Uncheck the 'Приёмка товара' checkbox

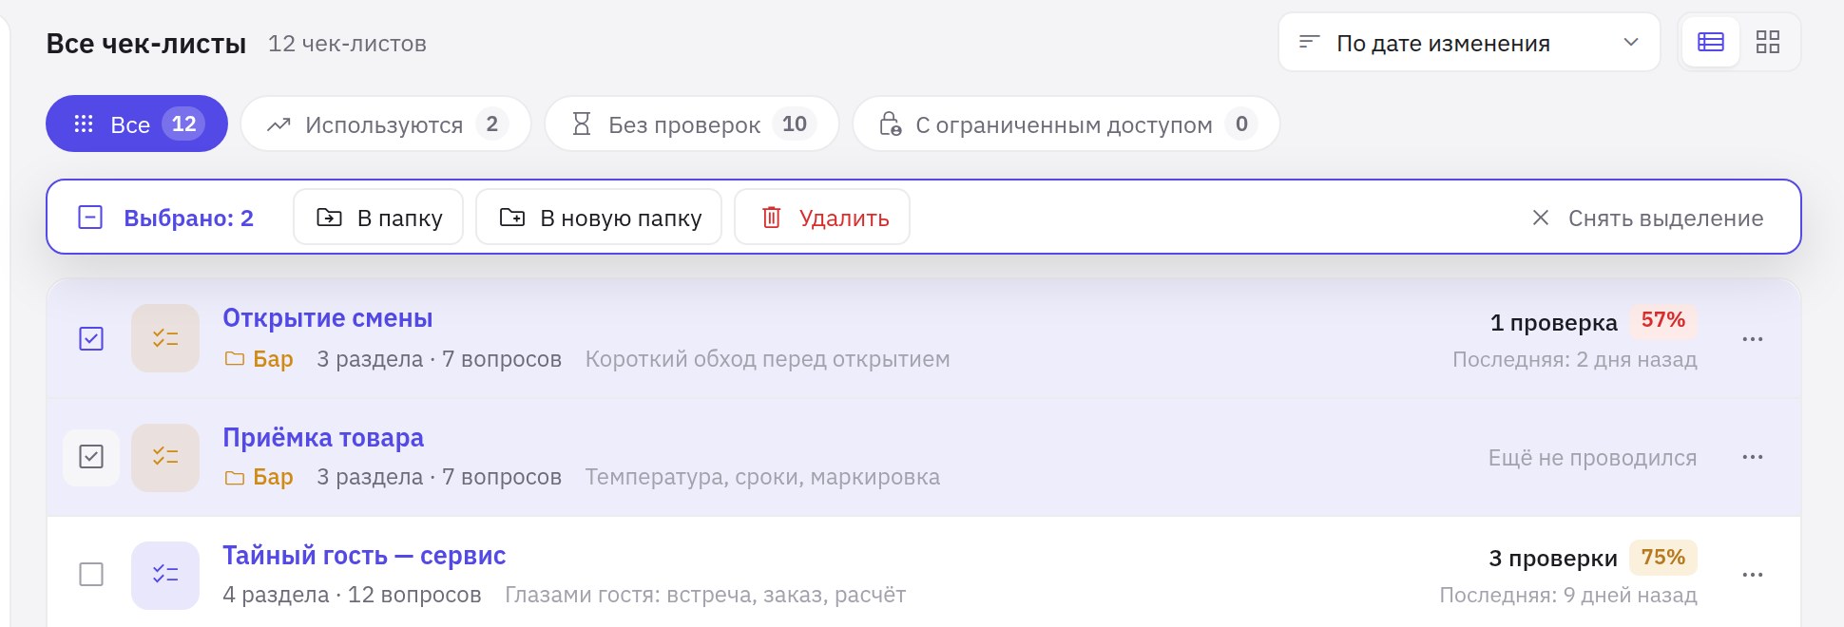click(91, 457)
